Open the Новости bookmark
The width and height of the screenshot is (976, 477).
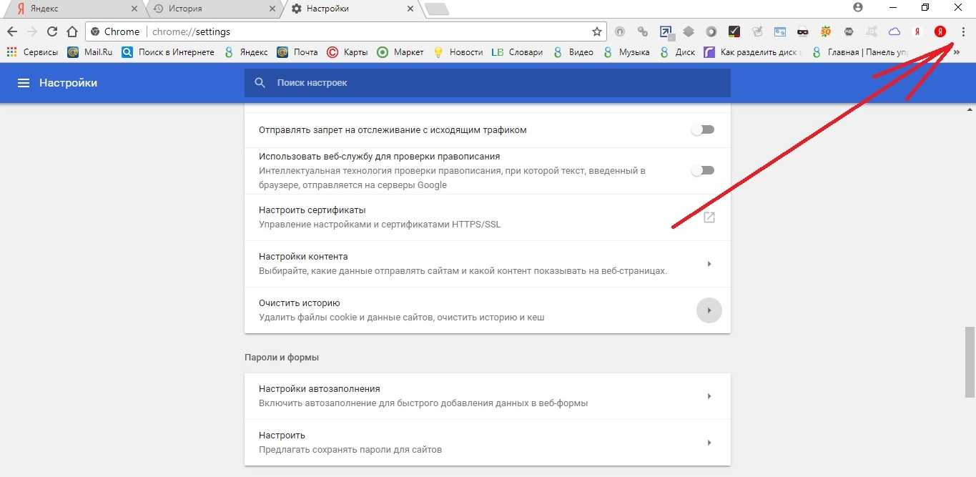(458, 52)
